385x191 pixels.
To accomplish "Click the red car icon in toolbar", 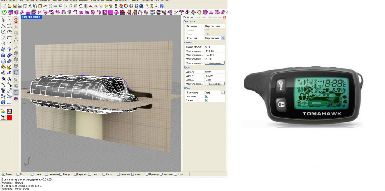I will (91, 6).
